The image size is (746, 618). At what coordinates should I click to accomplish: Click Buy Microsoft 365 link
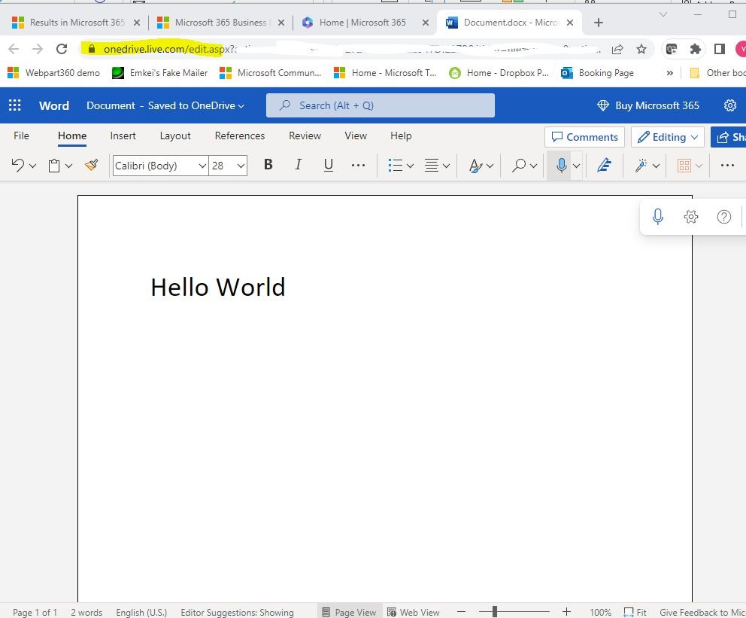click(647, 105)
